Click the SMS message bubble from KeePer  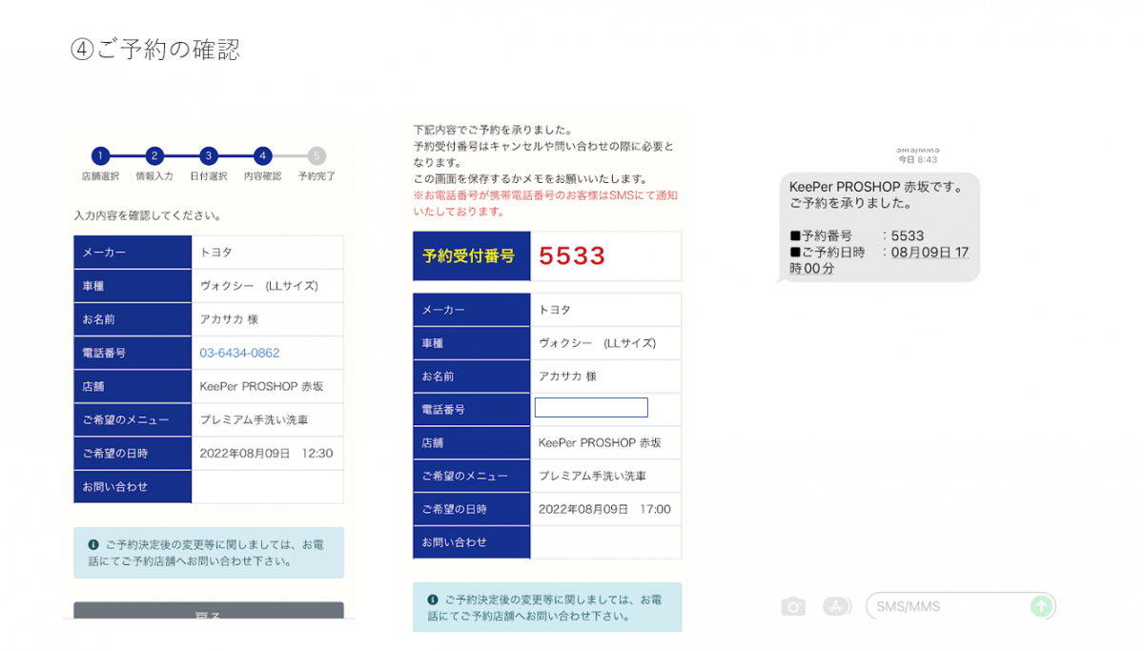pyautogui.click(x=879, y=227)
